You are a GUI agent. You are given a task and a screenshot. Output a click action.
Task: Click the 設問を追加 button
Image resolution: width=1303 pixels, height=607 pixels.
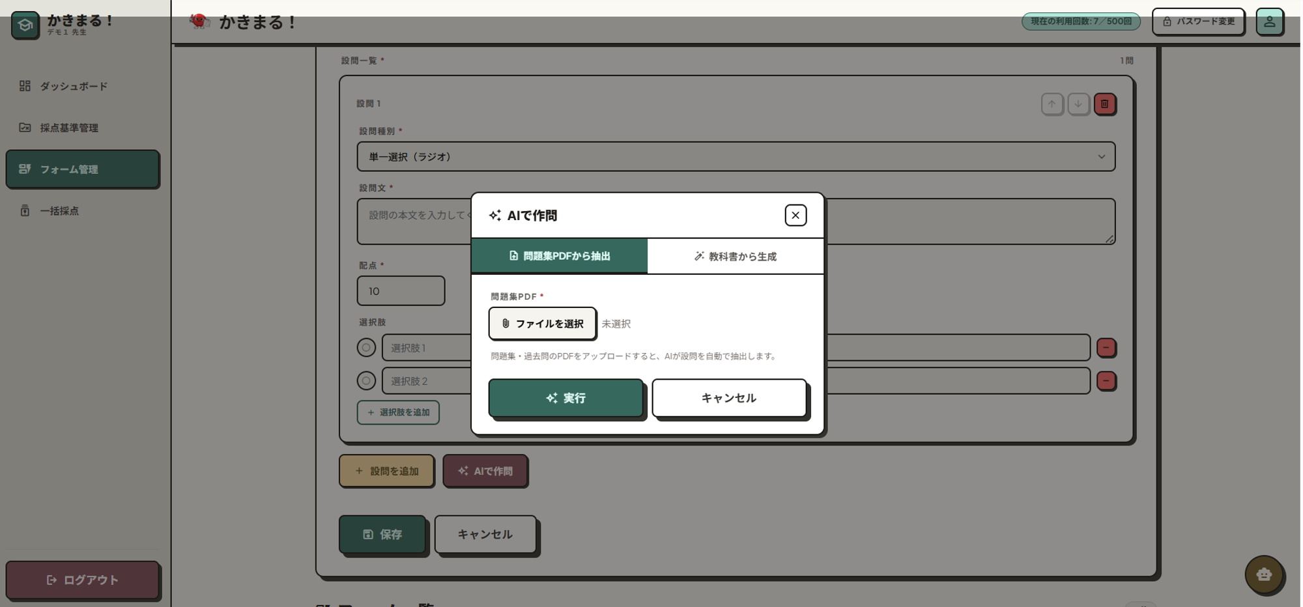tap(387, 471)
